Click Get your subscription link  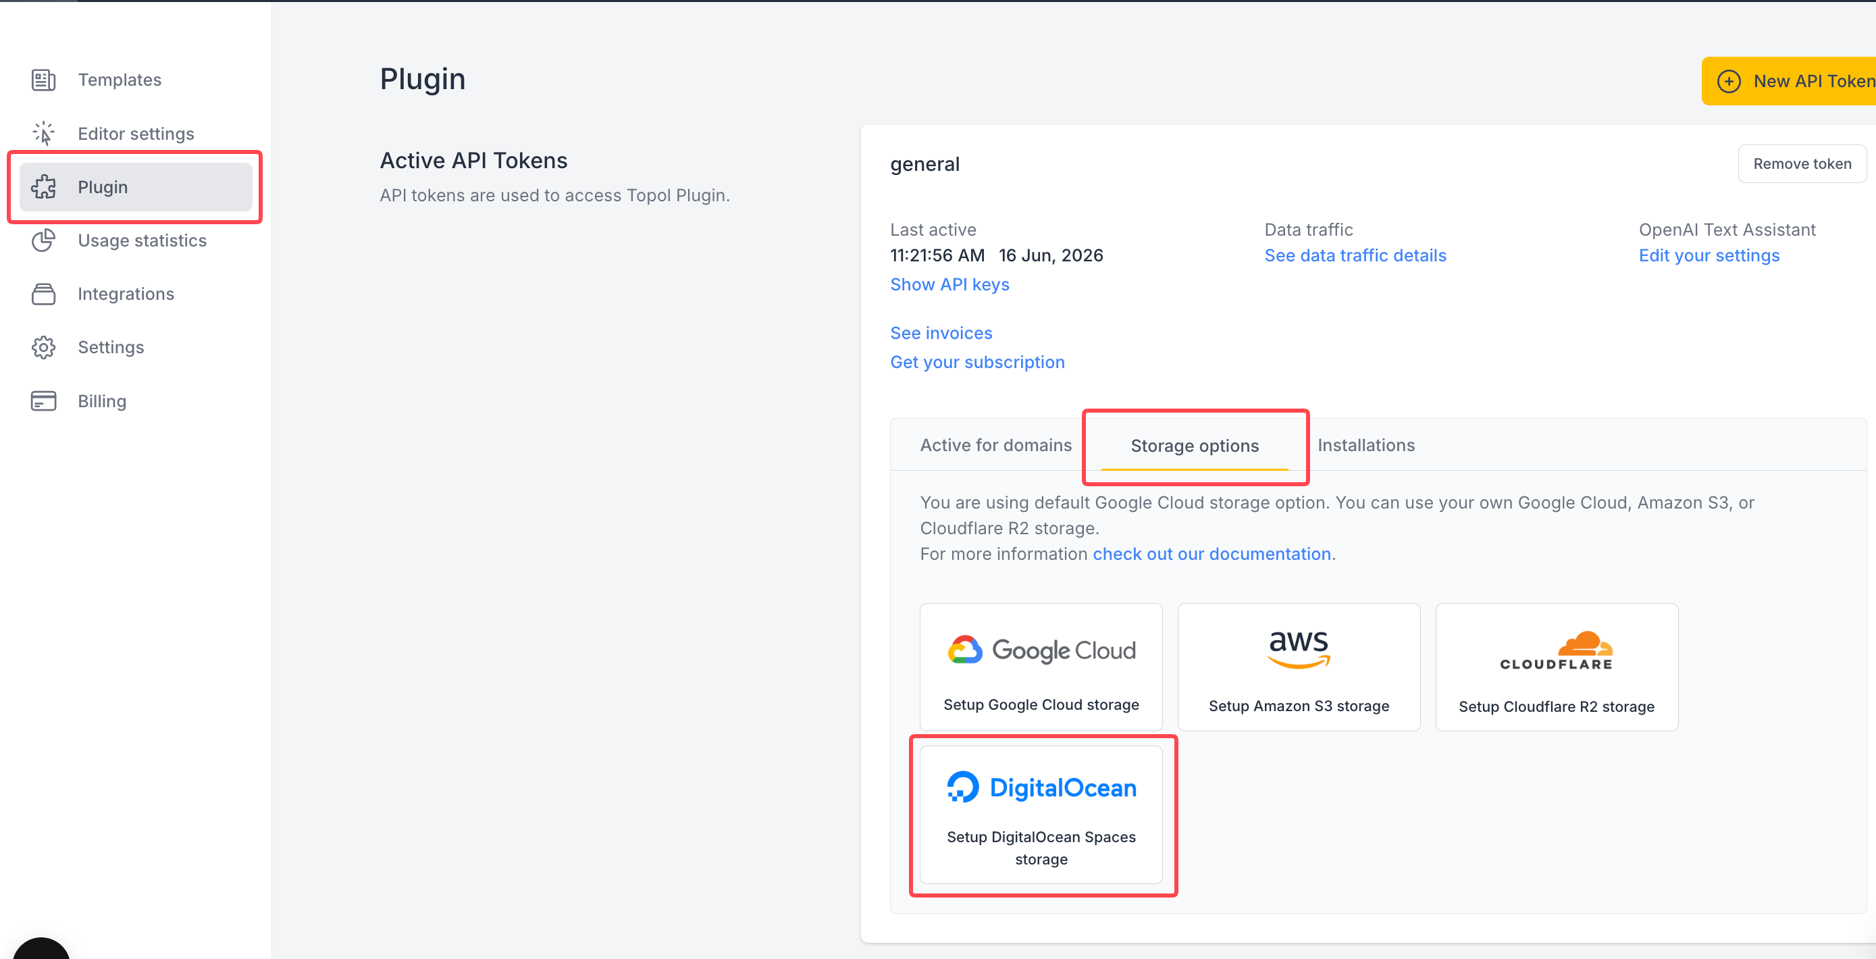[977, 362]
